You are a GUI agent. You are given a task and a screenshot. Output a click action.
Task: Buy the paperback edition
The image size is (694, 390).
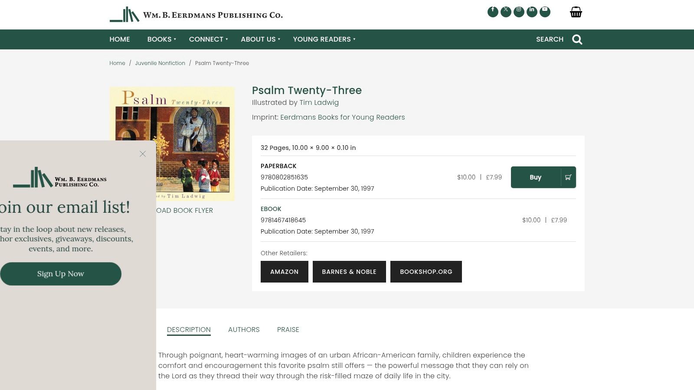543,177
